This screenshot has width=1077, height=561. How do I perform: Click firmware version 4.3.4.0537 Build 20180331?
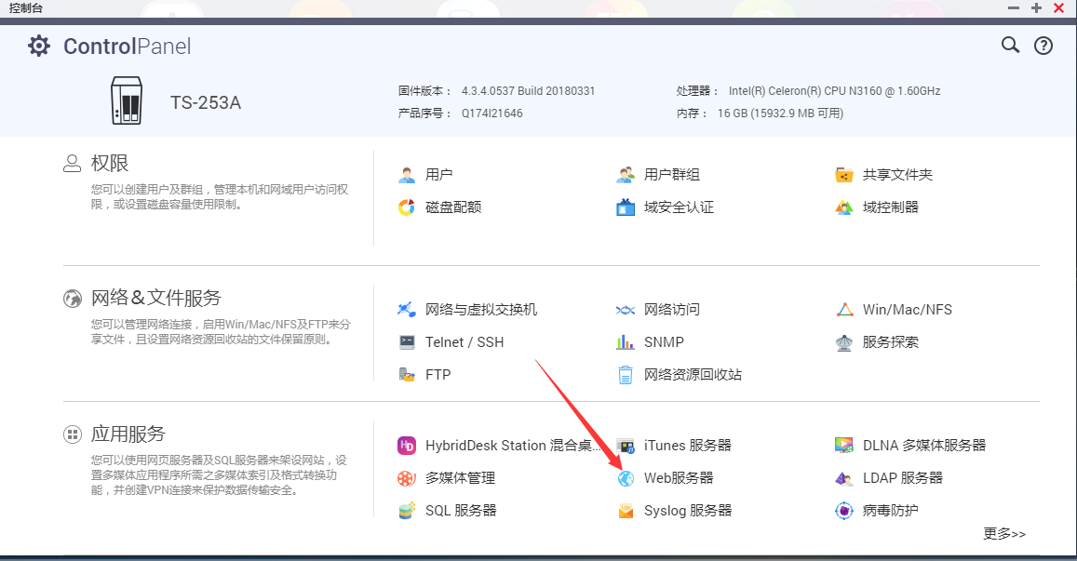click(x=528, y=90)
